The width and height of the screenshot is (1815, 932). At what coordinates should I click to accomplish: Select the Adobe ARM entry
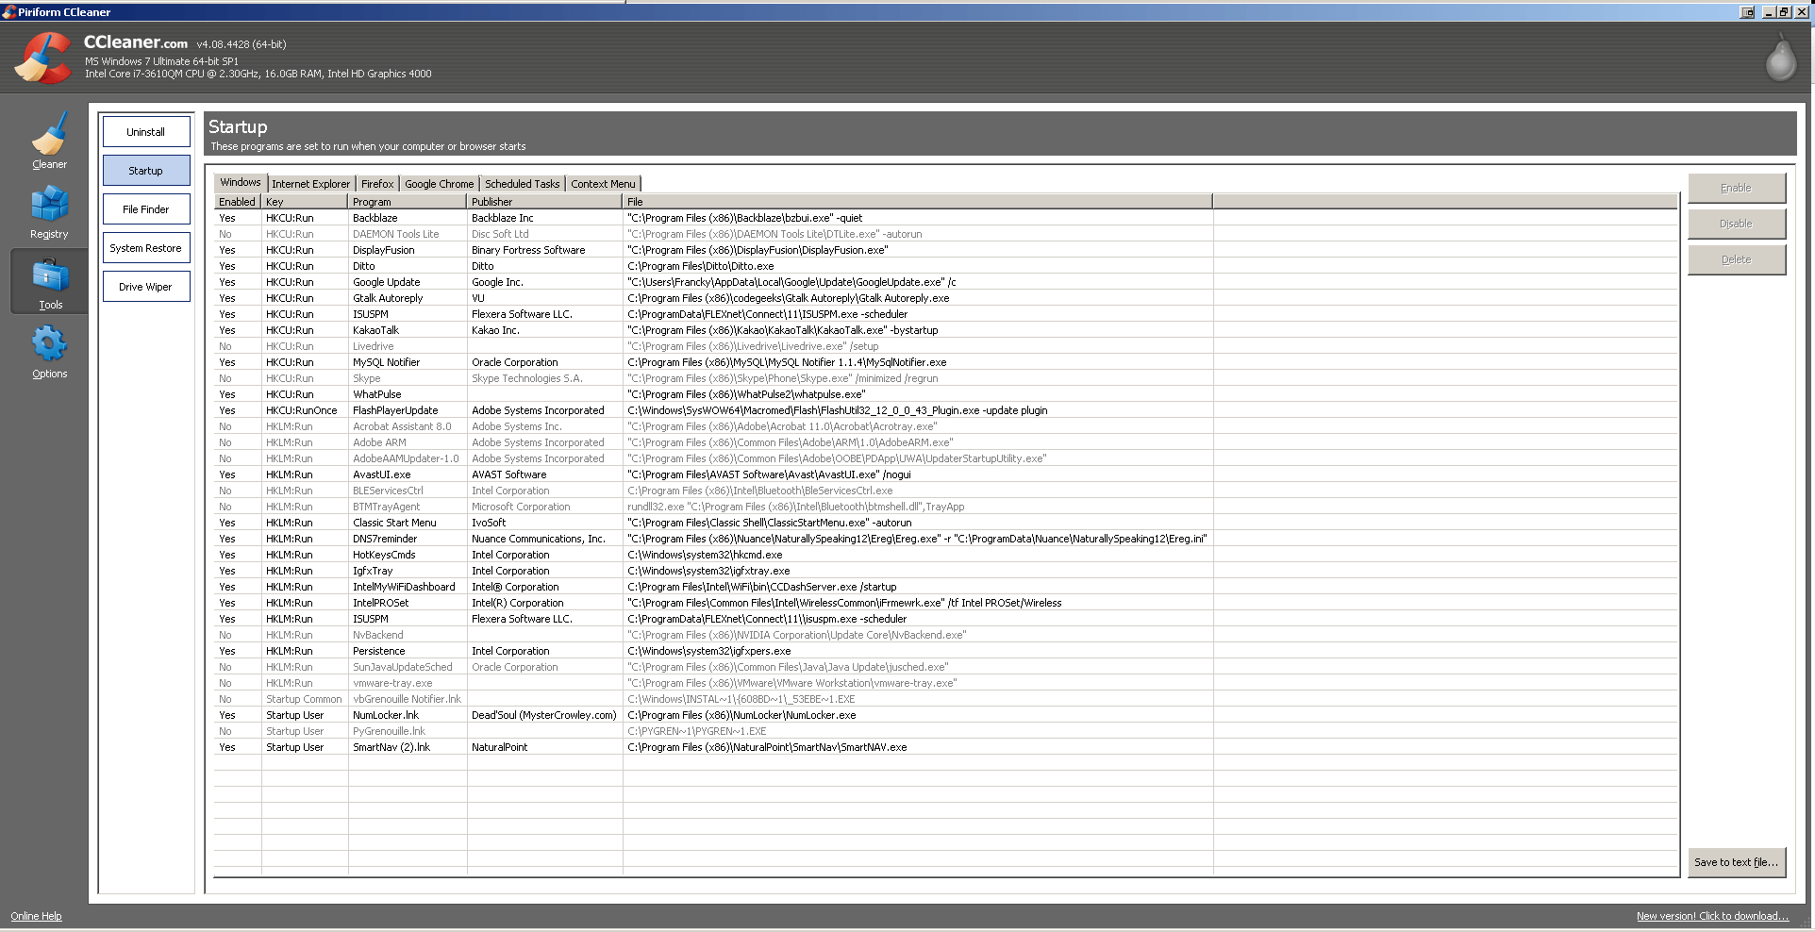click(945, 442)
